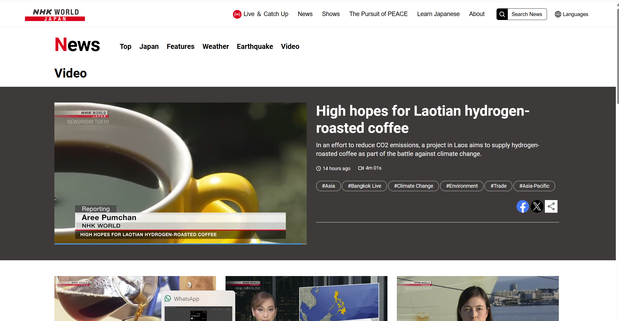This screenshot has width=619, height=321.
Task: Select the #Climate Change tag
Action: [x=413, y=186]
